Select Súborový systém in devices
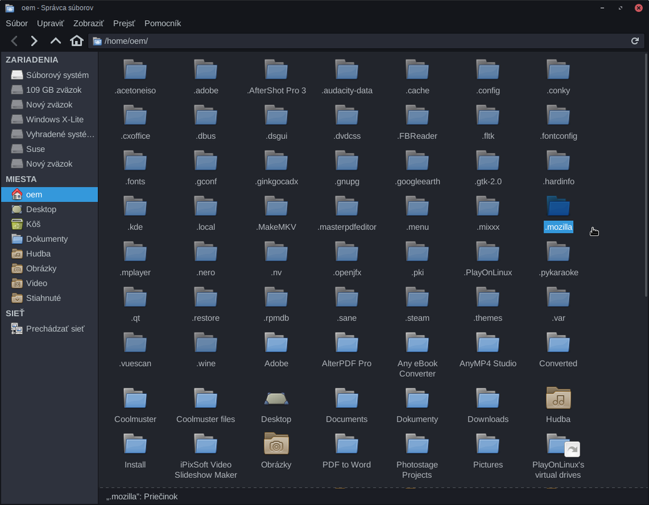The width and height of the screenshot is (649, 505). click(50, 75)
